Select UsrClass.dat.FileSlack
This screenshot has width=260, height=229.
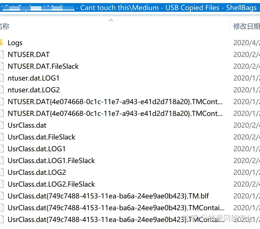[42, 137]
